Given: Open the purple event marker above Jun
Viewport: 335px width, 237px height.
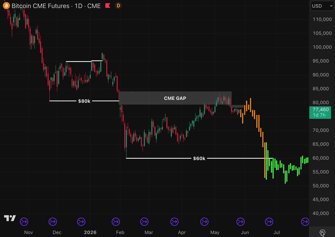Looking at the screenshot, I should pyautogui.click(x=240, y=222).
